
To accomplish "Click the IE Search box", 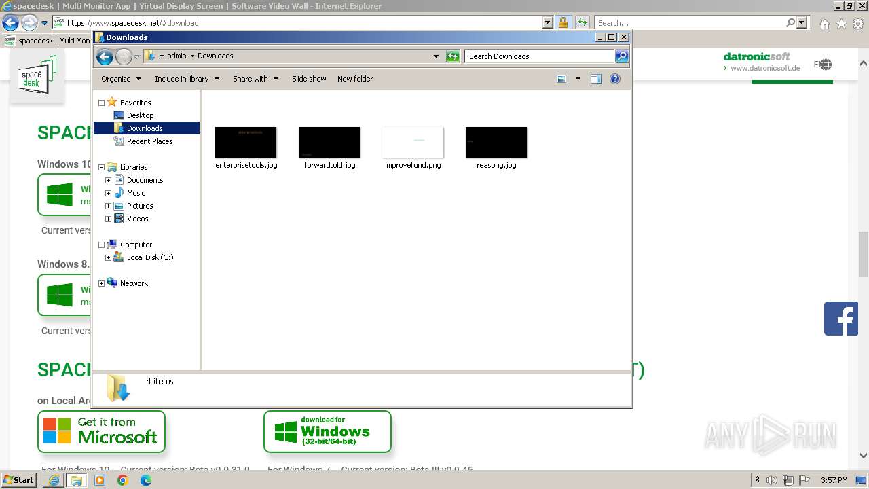I will point(690,22).
